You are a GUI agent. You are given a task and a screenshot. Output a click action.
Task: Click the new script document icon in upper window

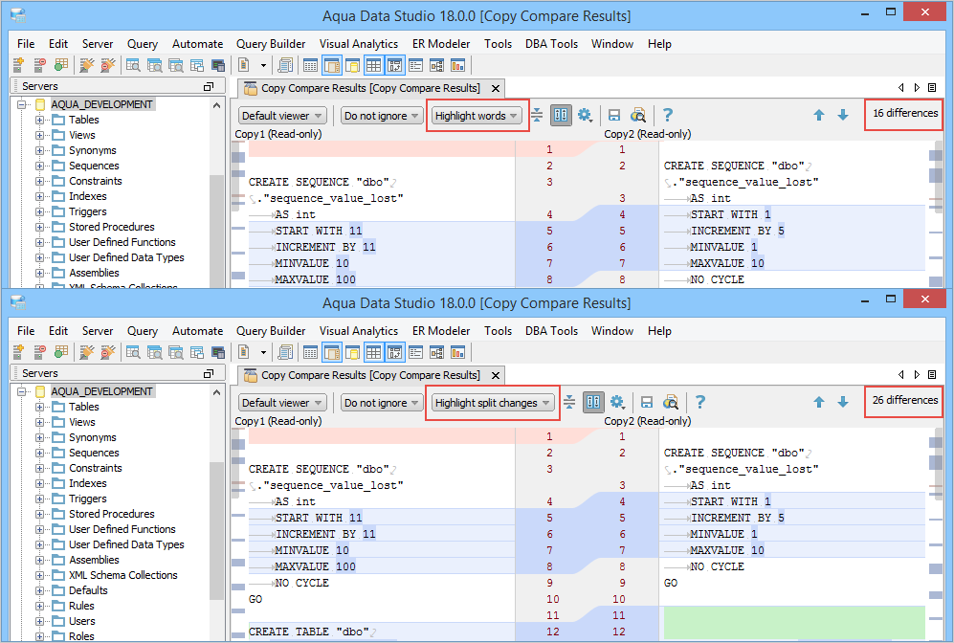[244, 65]
